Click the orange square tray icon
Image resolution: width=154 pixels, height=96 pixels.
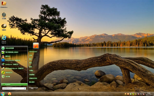coord(128,94)
